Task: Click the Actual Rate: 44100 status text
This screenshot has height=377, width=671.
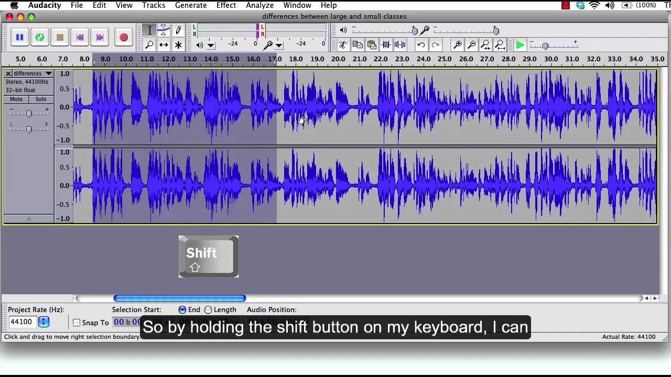Action: [x=629, y=337]
